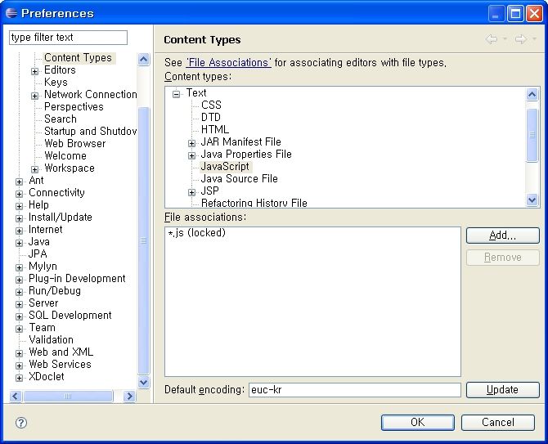548x444 pixels.
Task: Select JavaScript content type
Action: [x=225, y=166]
